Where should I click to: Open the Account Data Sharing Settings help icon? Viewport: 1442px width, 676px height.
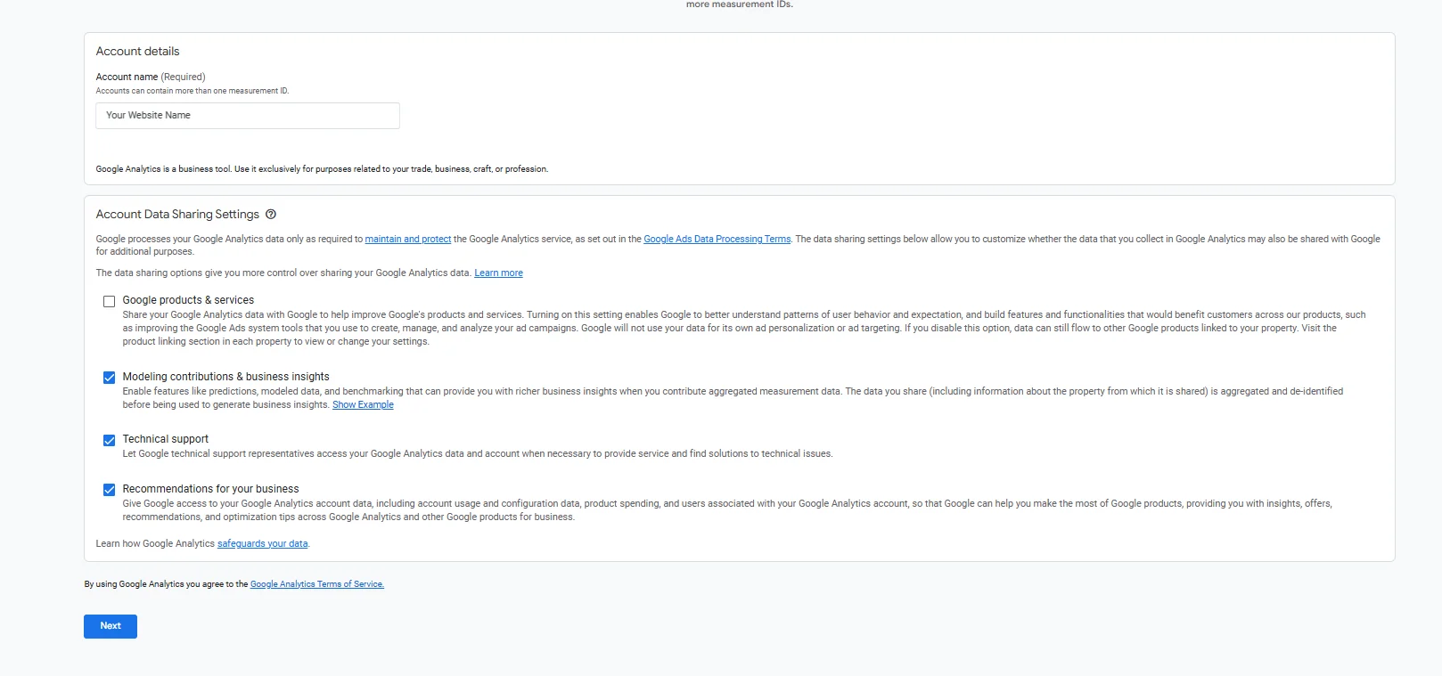[271, 215]
